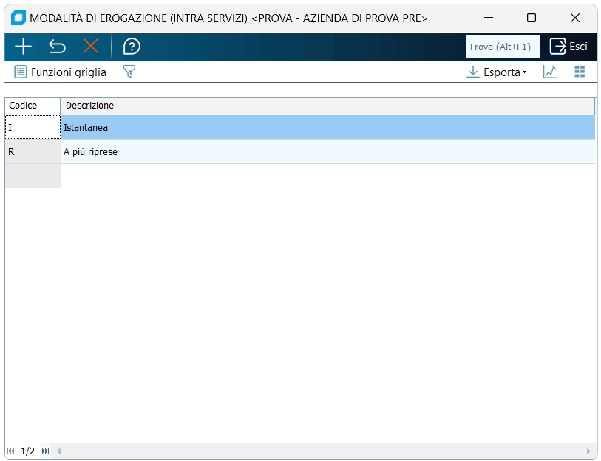Click horizontal scrollbar left arrow
The width and height of the screenshot is (601, 461).
(x=58, y=451)
